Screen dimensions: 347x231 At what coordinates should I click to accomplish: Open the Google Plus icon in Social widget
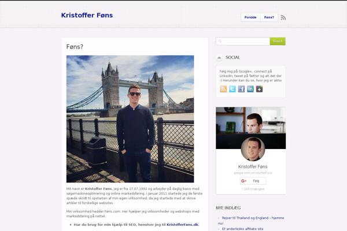click(259, 89)
